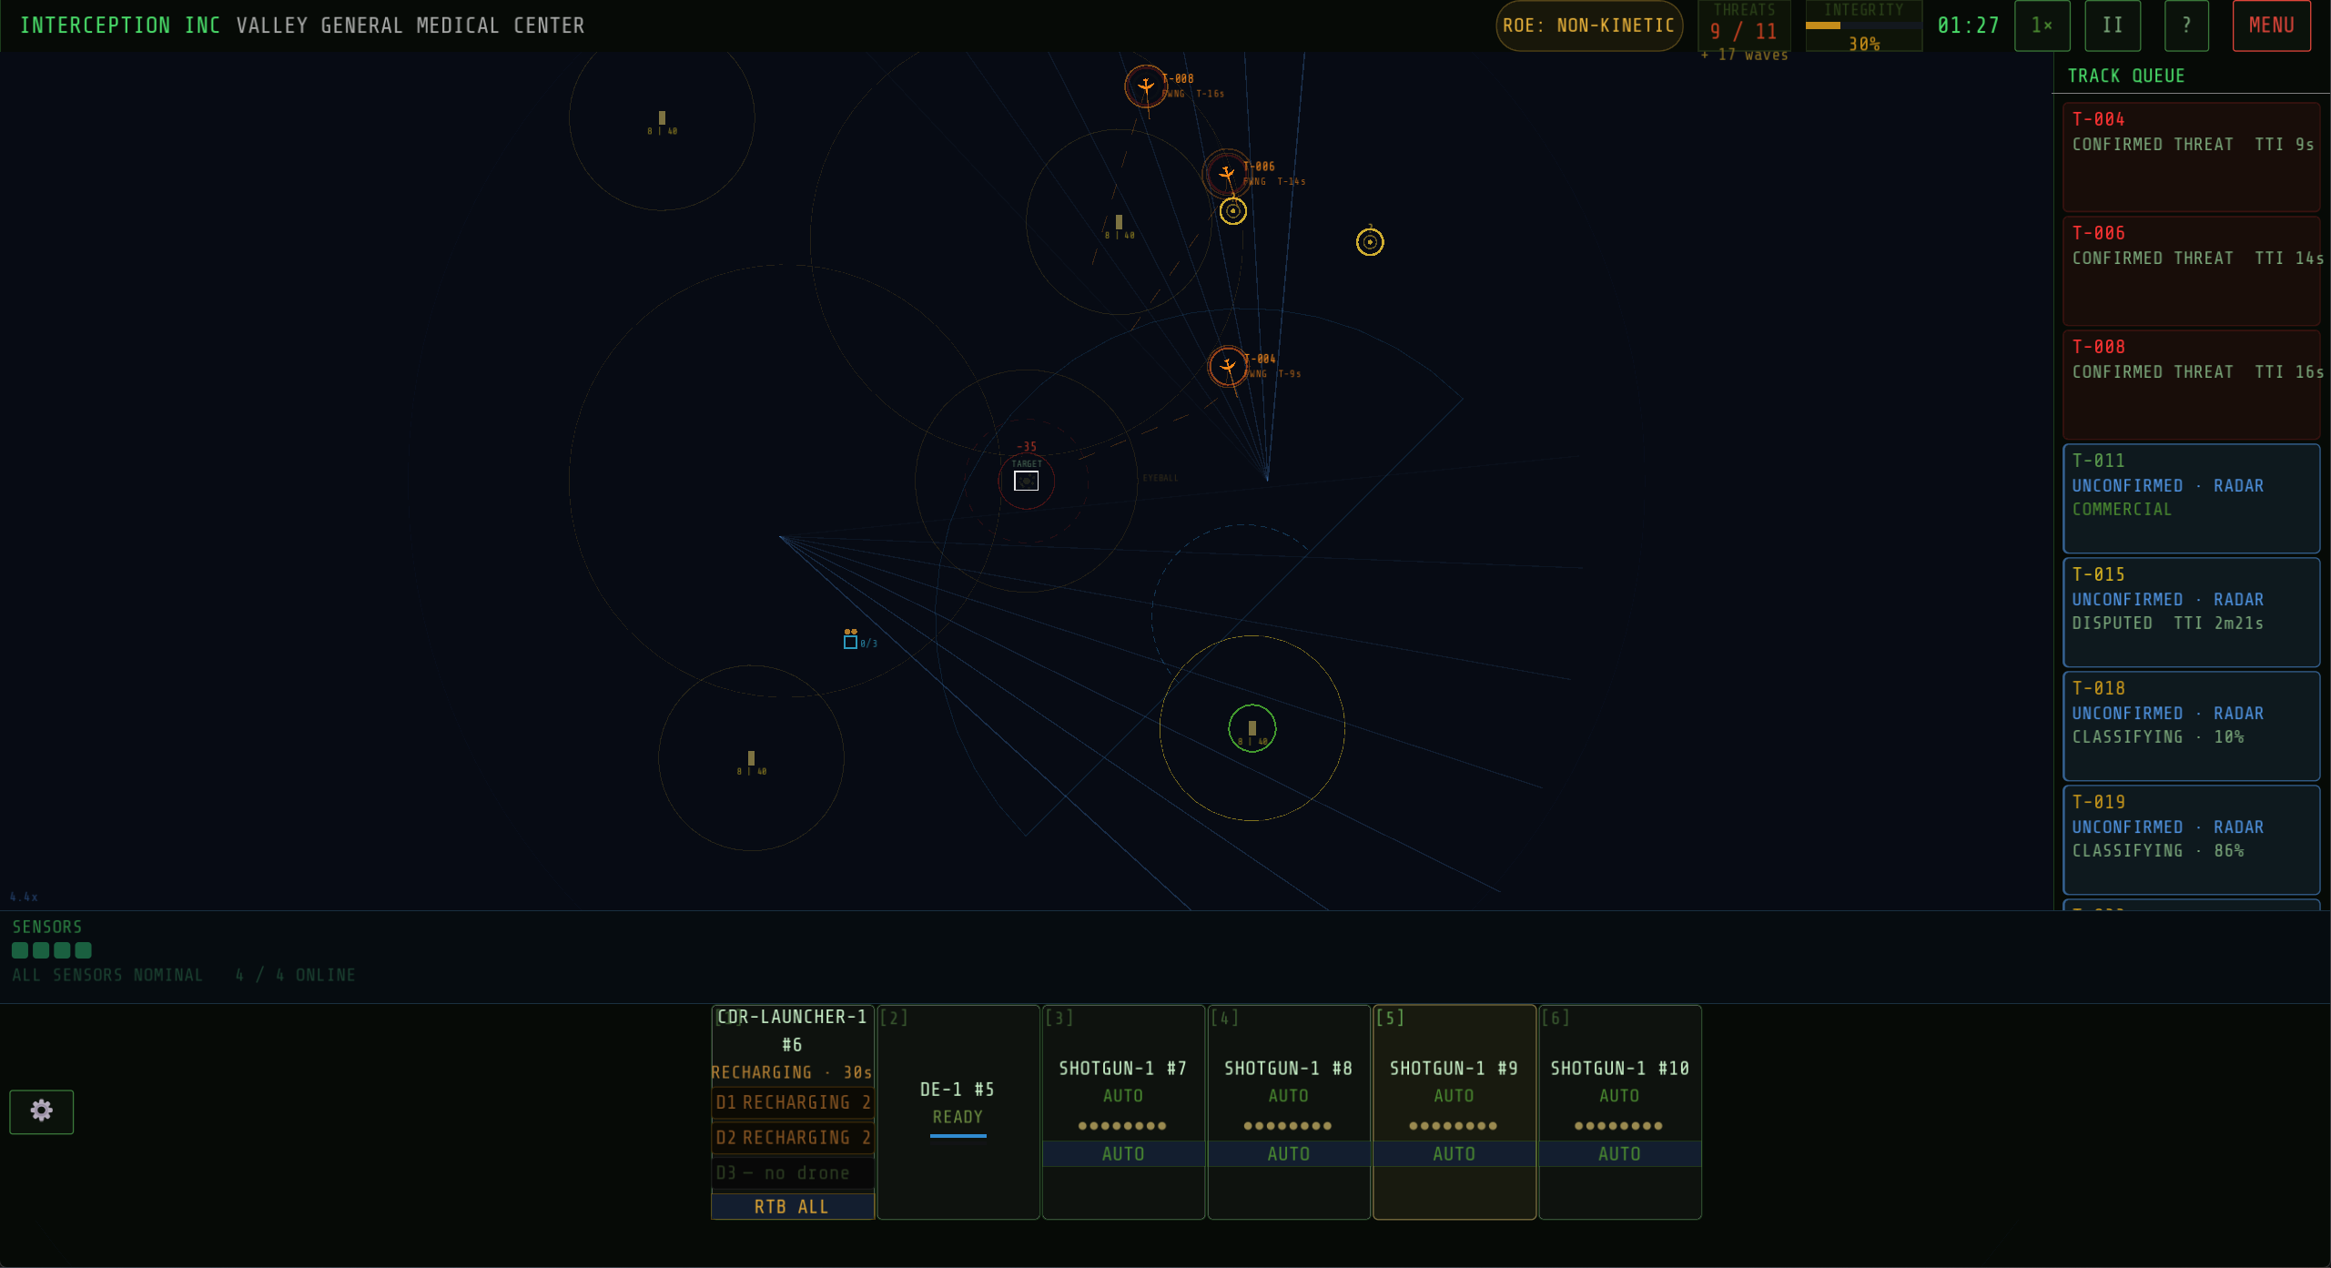Click the THREATS 9 / 11 counter
The width and height of the screenshot is (2331, 1268).
[1743, 25]
